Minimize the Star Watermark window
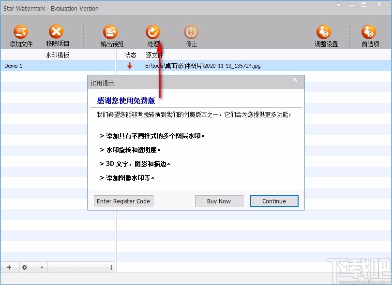392x285 pixels. [351, 5]
